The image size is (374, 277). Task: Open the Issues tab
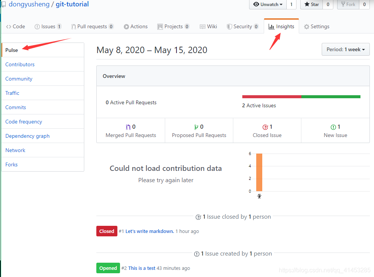(x=48, y=27)
